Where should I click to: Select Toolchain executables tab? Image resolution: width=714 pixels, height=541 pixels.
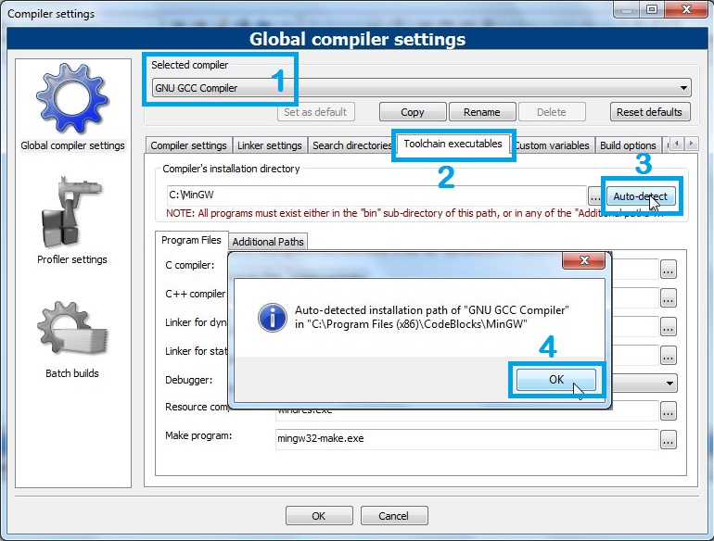coord(453,144)
